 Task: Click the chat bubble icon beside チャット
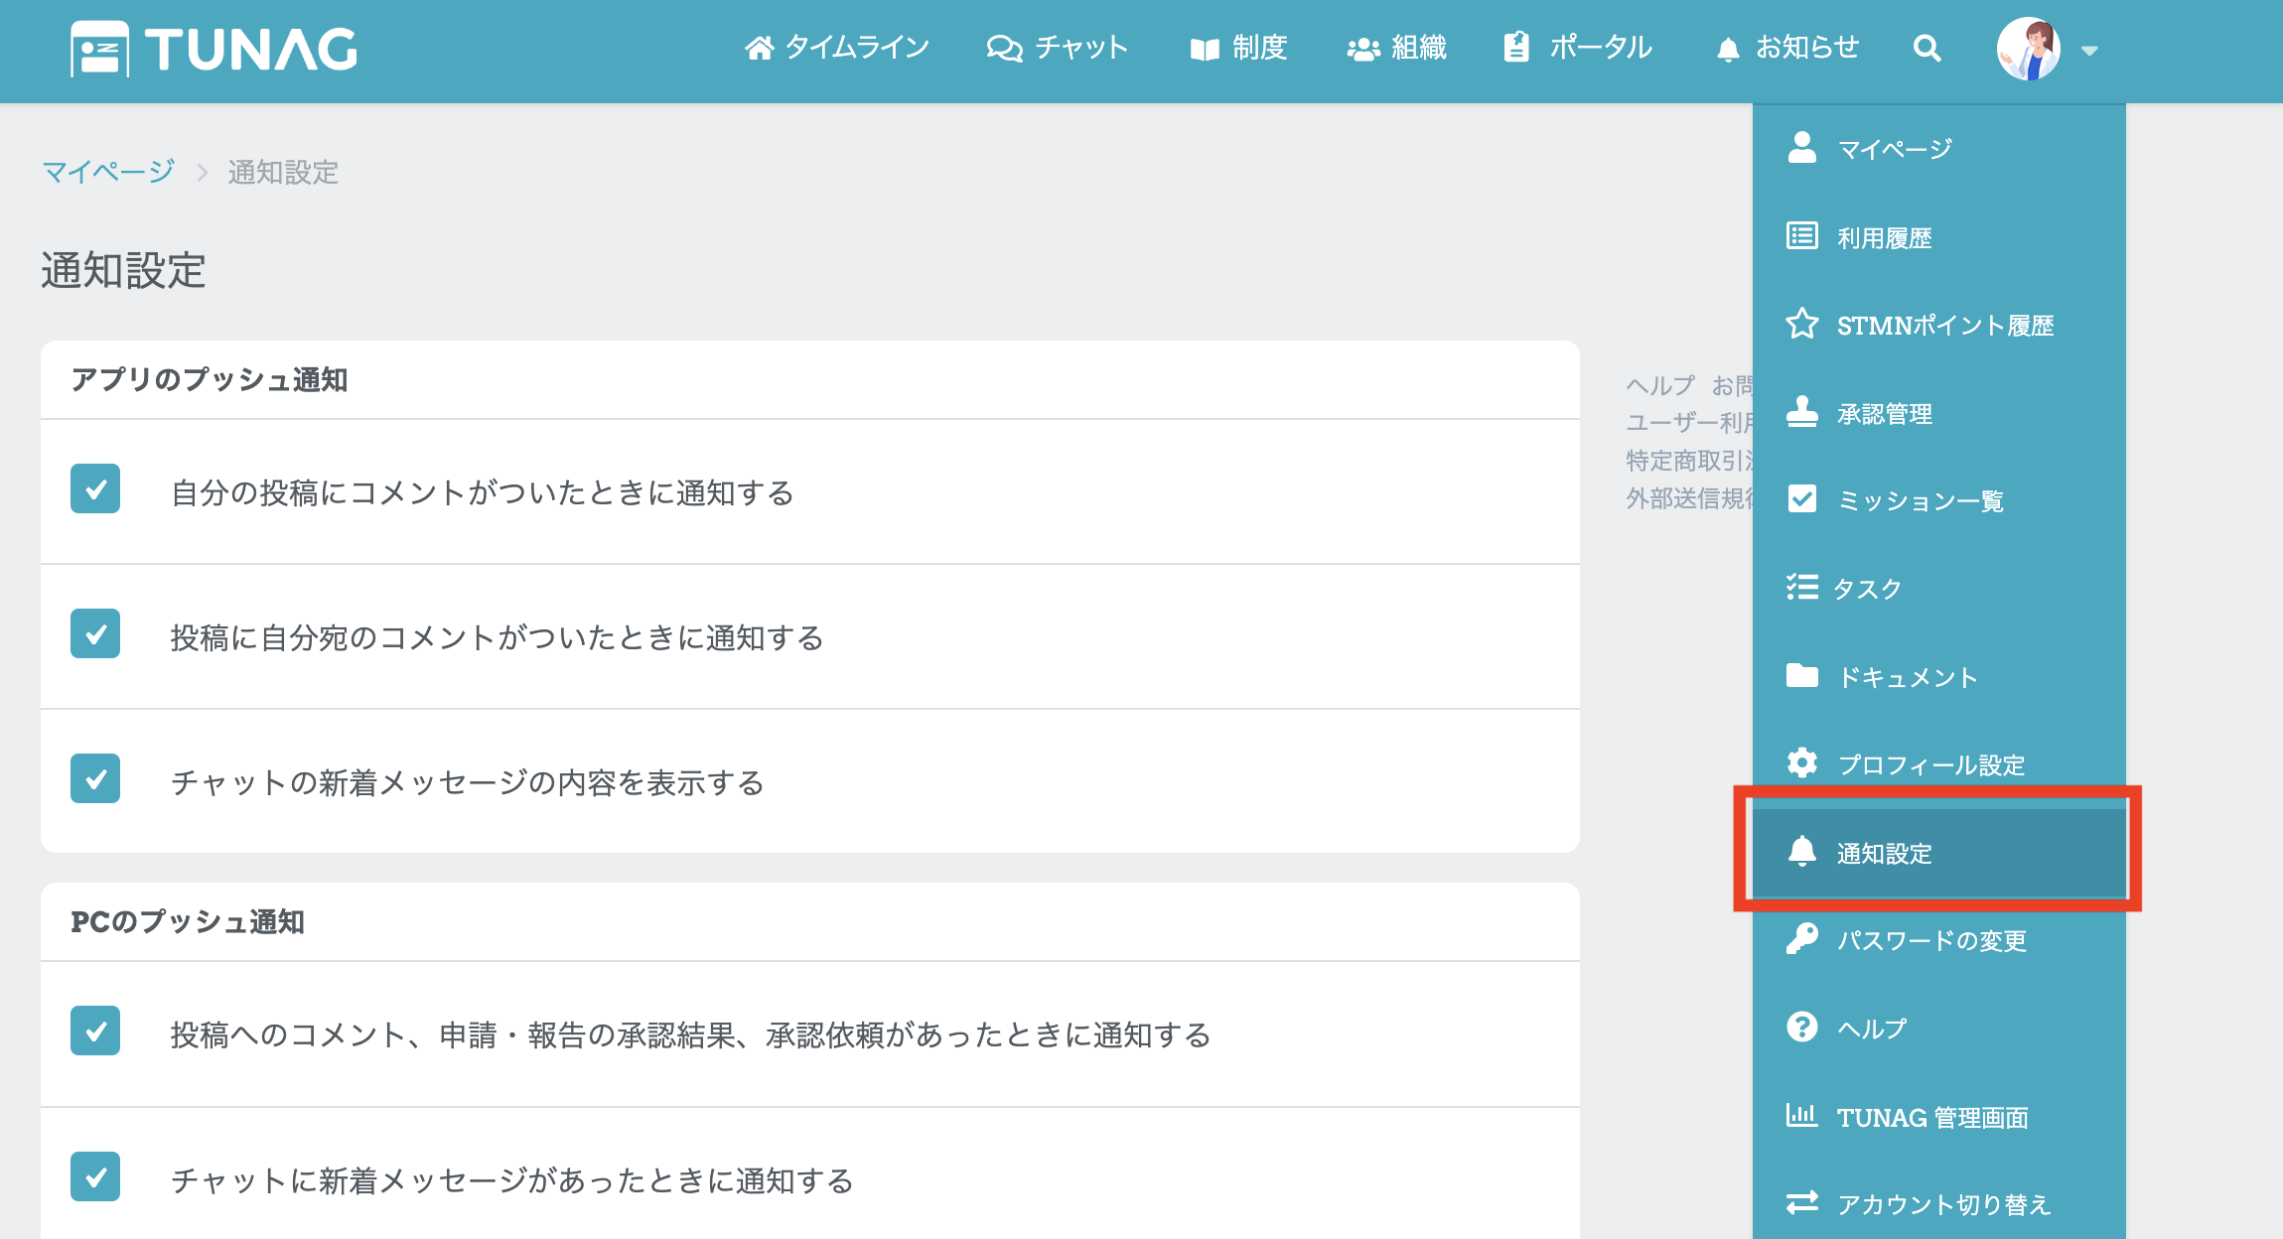click(x=1004, y=48)
